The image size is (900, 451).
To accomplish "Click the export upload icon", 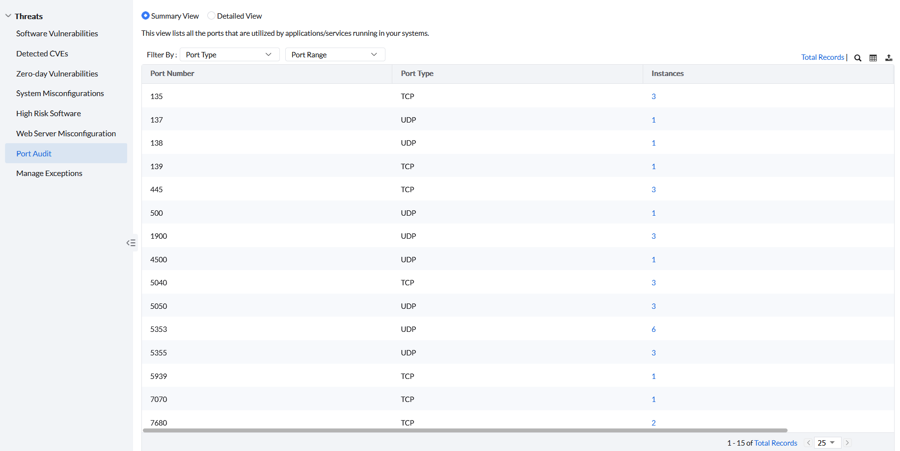I will coord(889,58).
